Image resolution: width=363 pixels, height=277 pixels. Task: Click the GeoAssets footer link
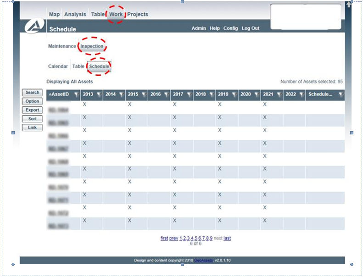pos(203,260)
